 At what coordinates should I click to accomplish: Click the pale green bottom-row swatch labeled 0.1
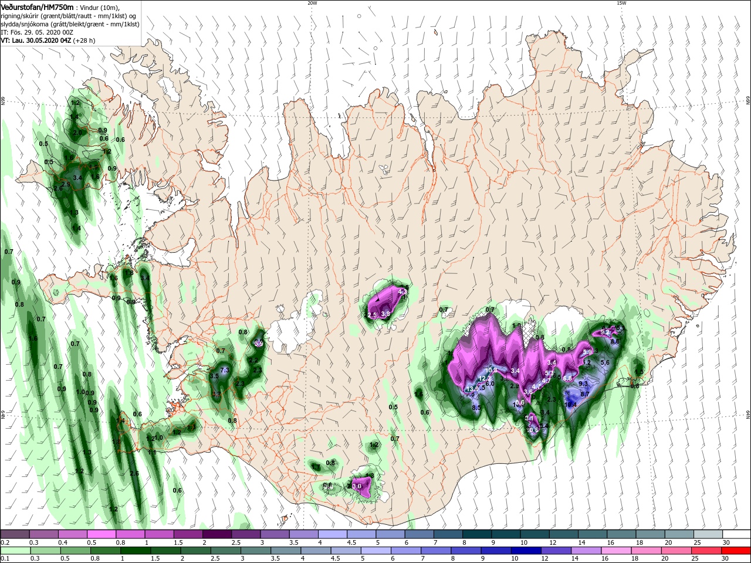pyautogui.click(x=15, y=551)
